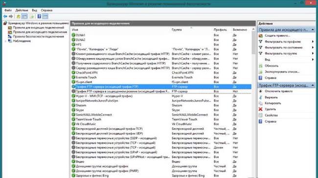This screenshot has width=318, height=178.
Task: Click the Копировать icon
Action: click(261, 103)
